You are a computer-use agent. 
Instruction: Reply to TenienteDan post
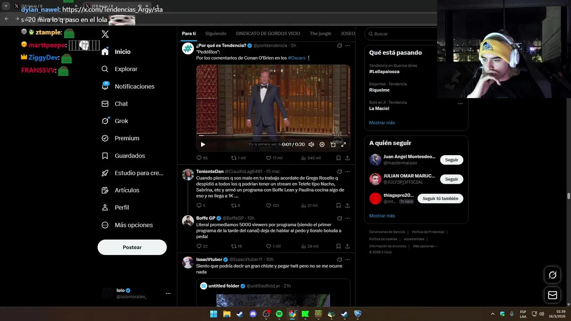tap(201, 206)
